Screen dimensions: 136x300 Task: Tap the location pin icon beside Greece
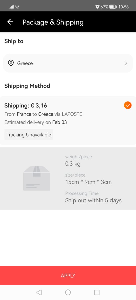pos(11,63)
